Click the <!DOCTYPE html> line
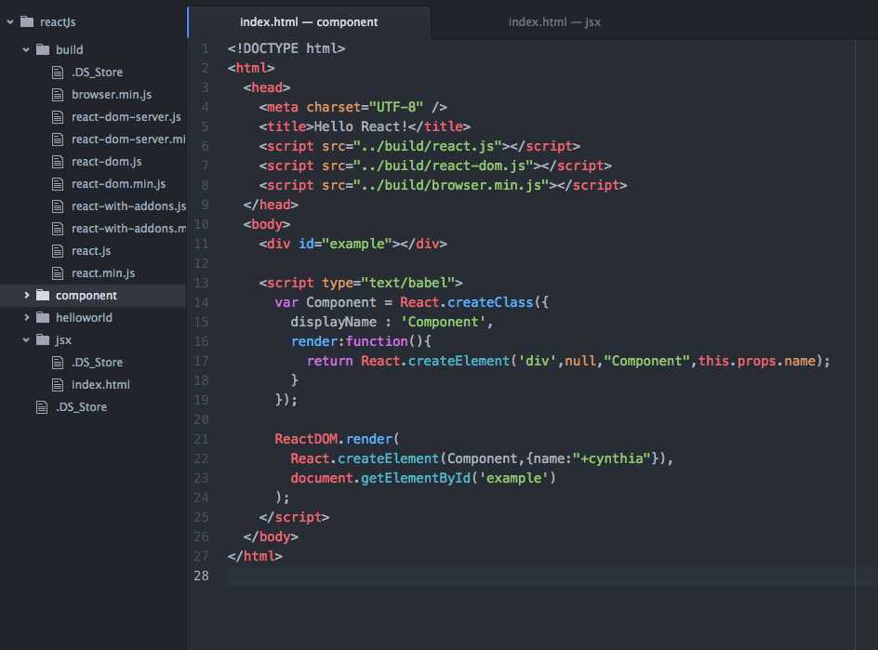This screenshot has height=650, width=878. pyautogui.click(x=286, y=48)
